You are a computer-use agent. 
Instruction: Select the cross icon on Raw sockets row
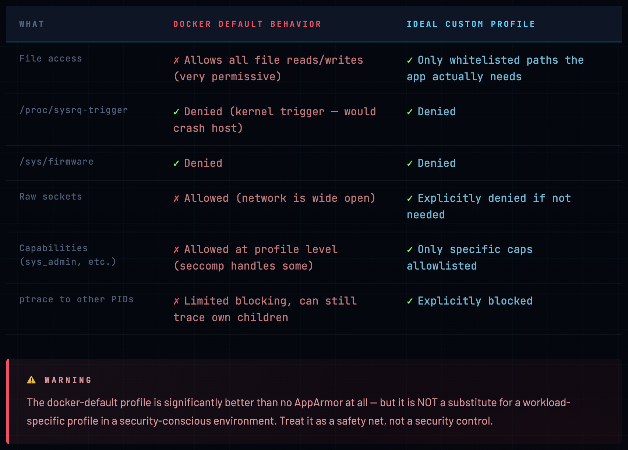176,198
